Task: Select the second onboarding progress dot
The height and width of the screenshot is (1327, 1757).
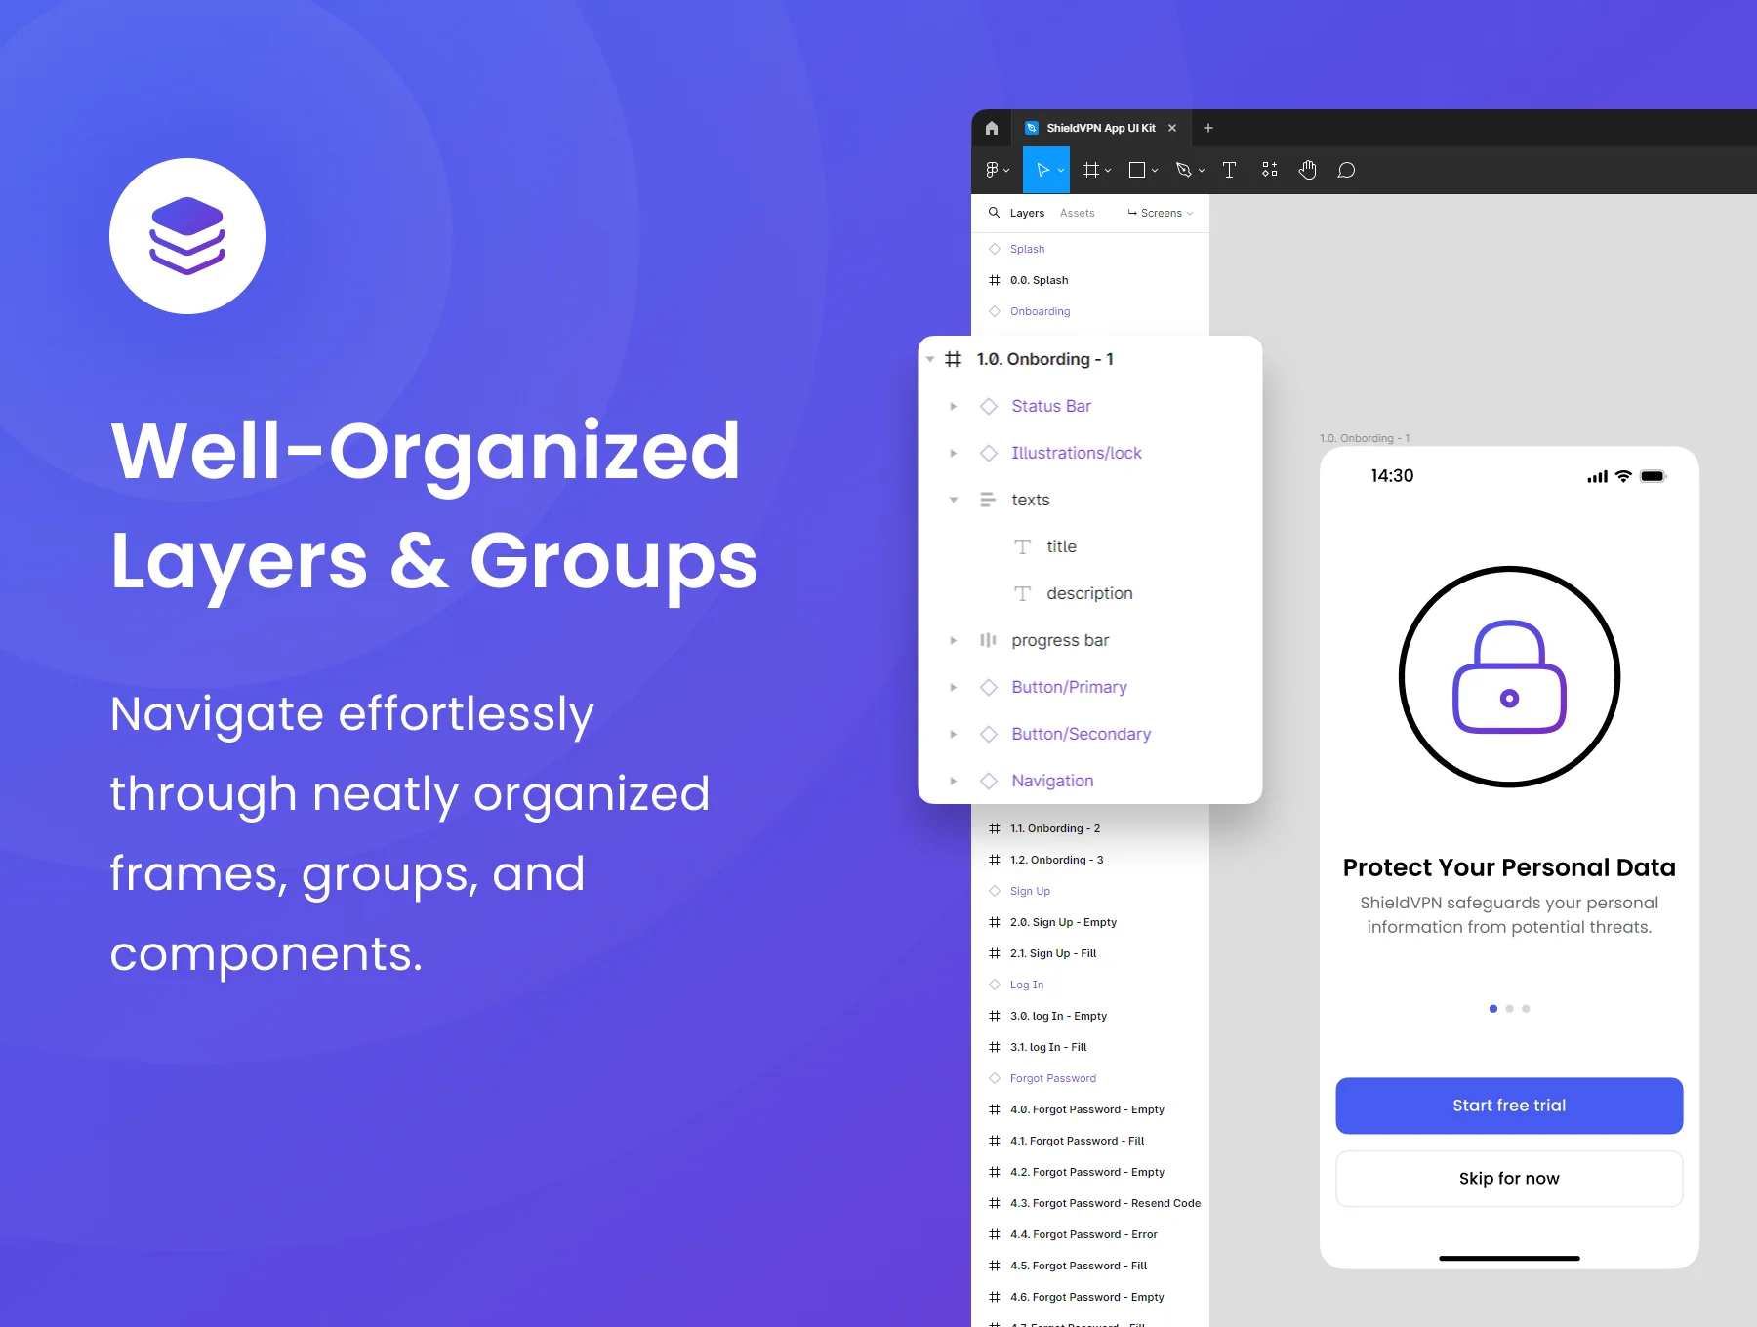Action: pos(1509,1009)
